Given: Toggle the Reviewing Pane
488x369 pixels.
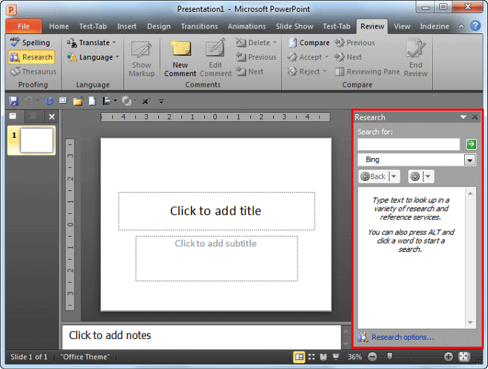Looking at the screenshot, I should click(x=367, y=72).
